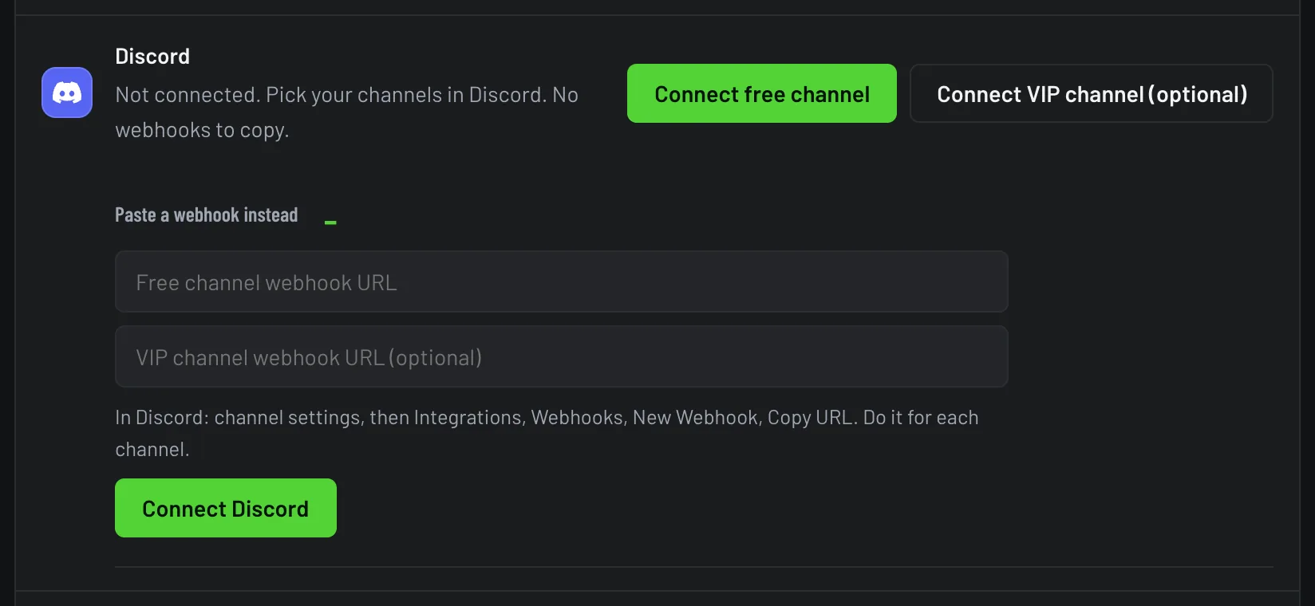The width and height of the screenshot is (1315, 606).
Task: Click the Discord logo icon
Action: pyautogui.click(x=67, y=92)
